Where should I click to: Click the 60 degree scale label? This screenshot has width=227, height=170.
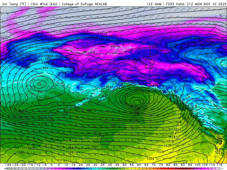click(x=139, y=165)
